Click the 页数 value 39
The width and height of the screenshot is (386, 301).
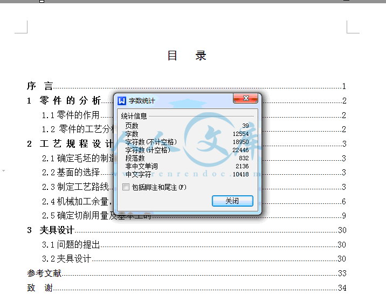coord(245,126)
